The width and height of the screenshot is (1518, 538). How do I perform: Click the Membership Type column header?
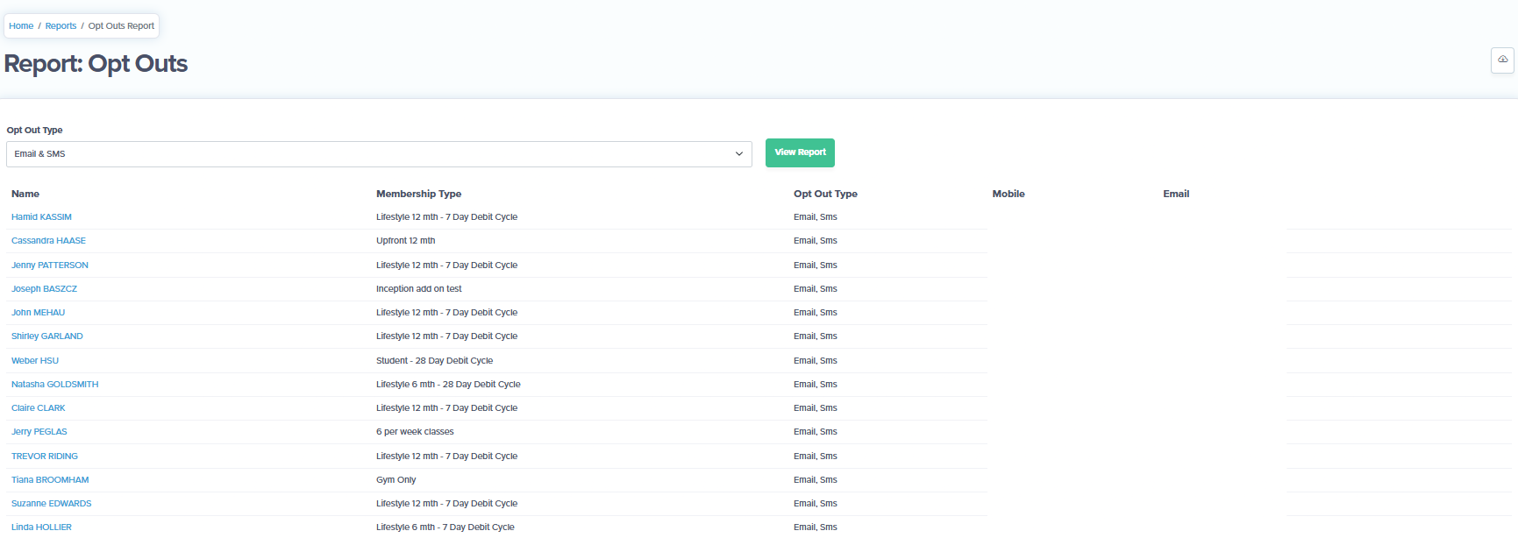pos(418,195)
